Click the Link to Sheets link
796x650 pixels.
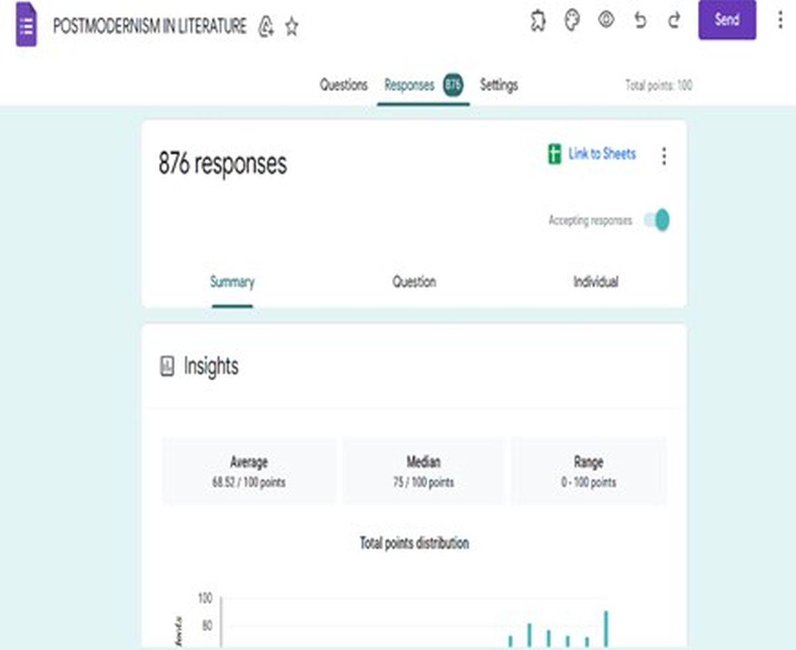602,154
